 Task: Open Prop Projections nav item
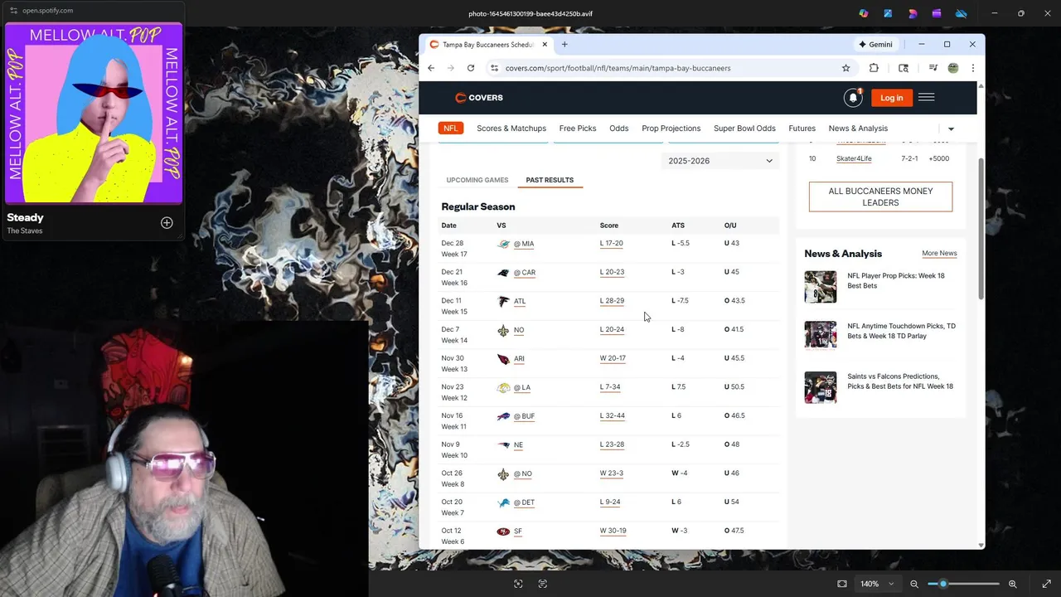click(671, 129)
